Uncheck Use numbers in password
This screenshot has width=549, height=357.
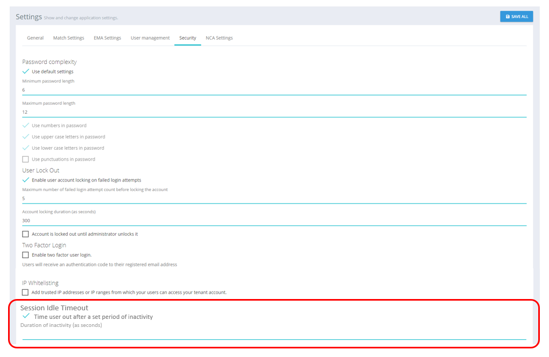pos(26,126)
